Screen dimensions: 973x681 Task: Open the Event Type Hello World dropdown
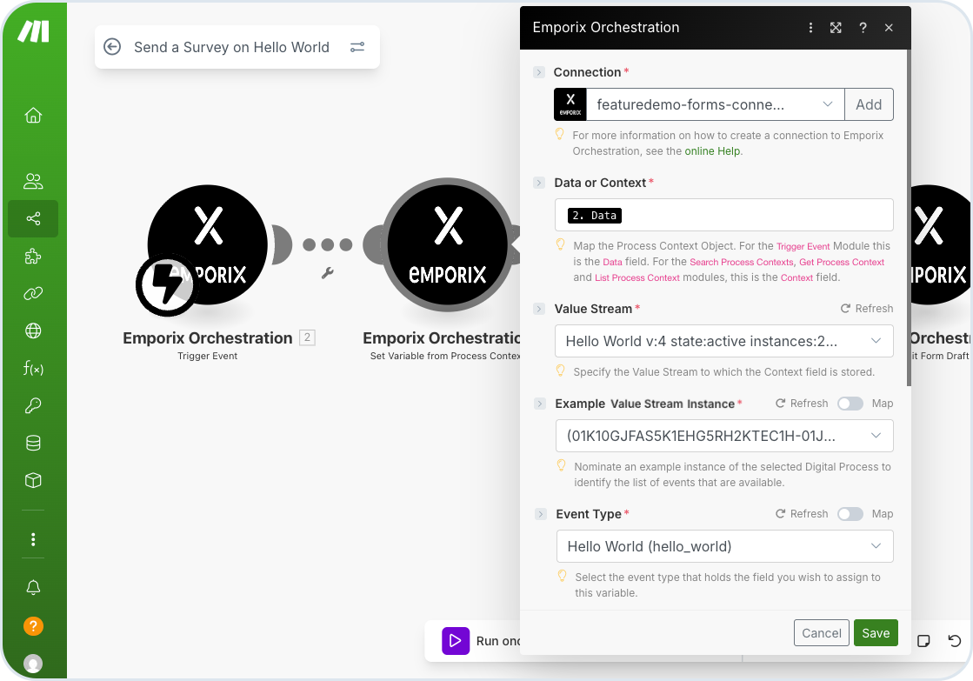point(723,546)
